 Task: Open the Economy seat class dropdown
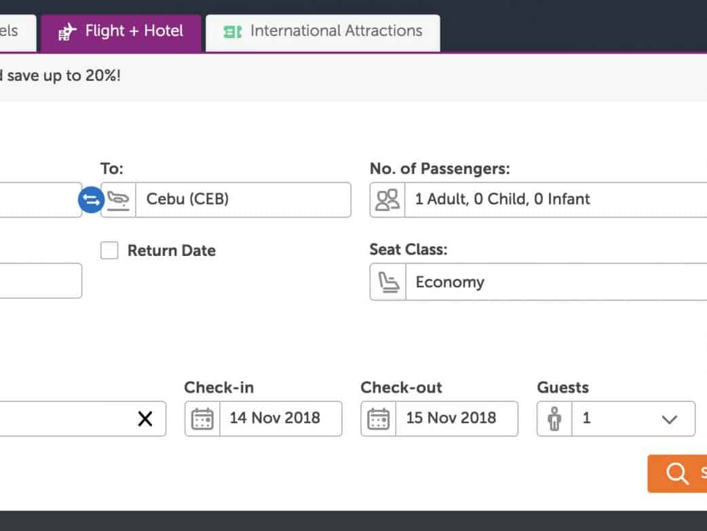pyautogui.click(x=556, y=282)
